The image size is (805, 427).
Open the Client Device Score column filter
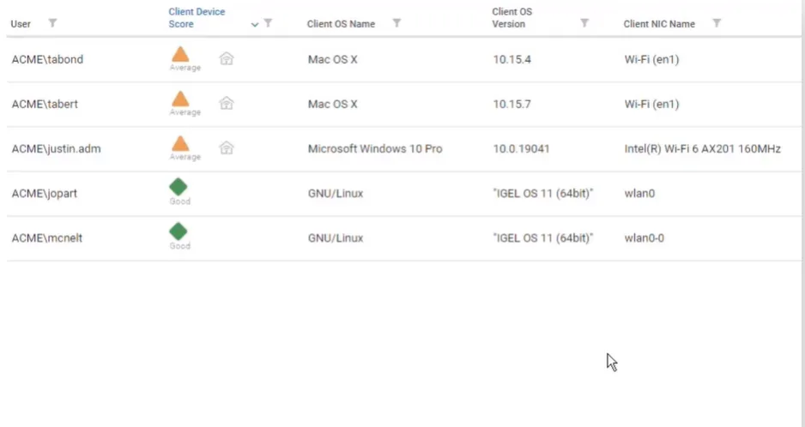[268, 23]
